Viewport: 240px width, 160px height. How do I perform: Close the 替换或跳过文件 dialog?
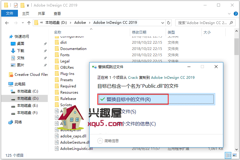click(x=216, y=67)
